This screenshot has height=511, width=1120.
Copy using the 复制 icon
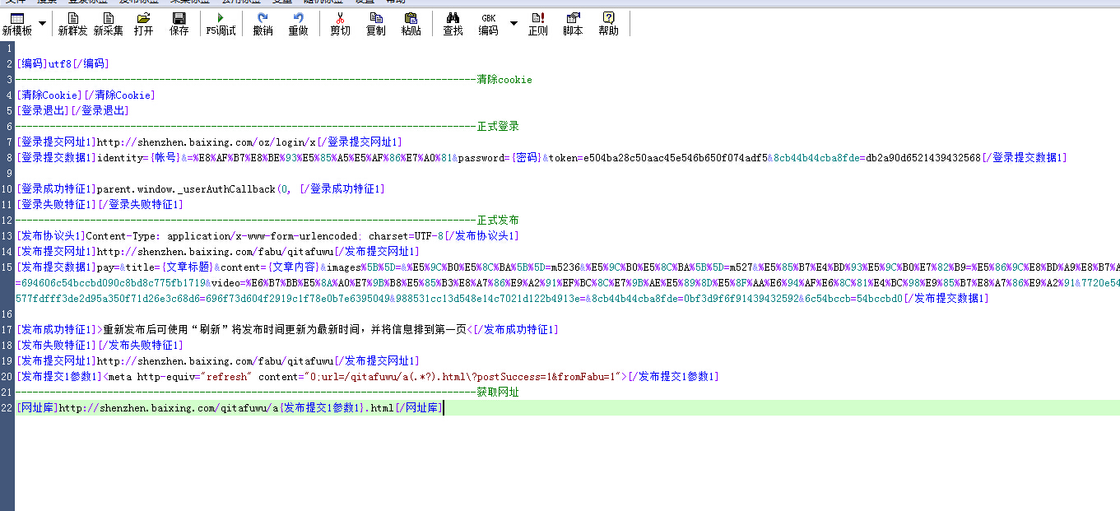tap(375, 24)
